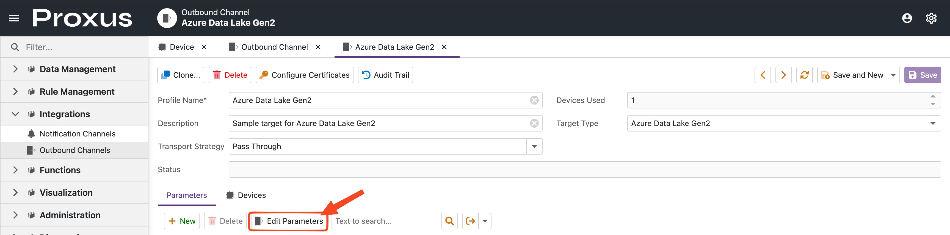The image size is (950, 235).
Task: Open the user account profile icon
Action: (x=907, y=18)
